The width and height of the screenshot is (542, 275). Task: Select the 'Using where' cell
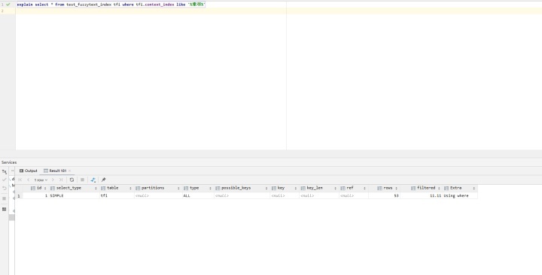click(460, 195)
